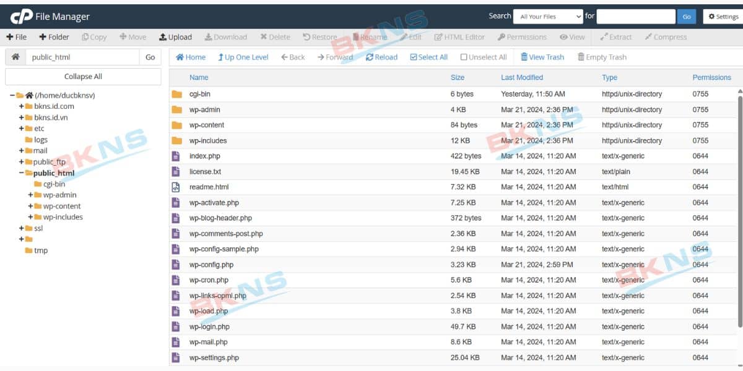The image size is (743, 371).
Task: Click the Select All checkbox
Action: click(x=414, y=57)
